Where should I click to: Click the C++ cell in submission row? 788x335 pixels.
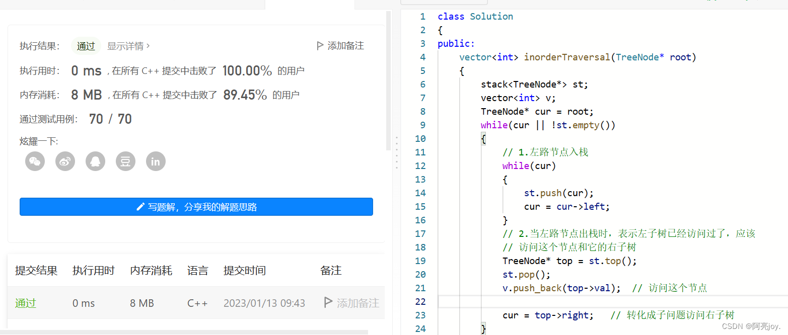coord(196,303)
